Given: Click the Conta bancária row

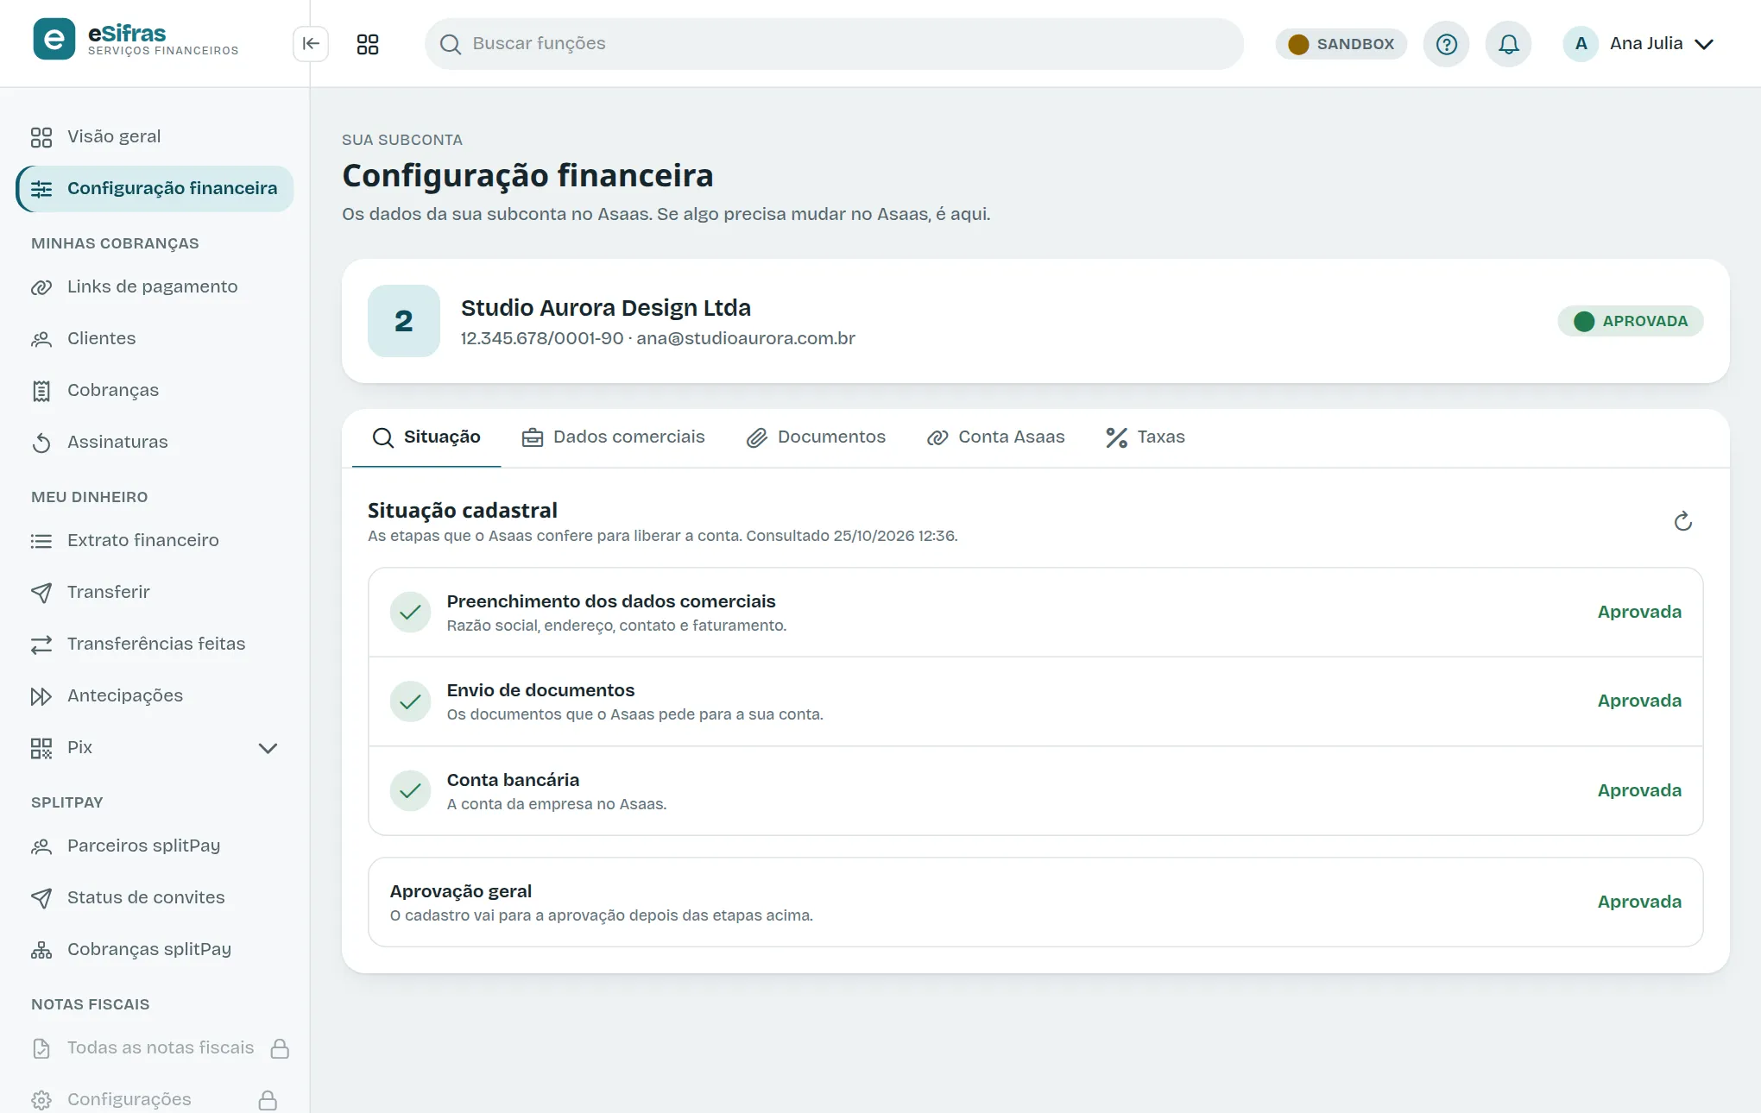Looking at the screenshot, I should pos(1035,791).
